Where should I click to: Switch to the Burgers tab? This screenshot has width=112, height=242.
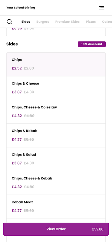(43, 21)
